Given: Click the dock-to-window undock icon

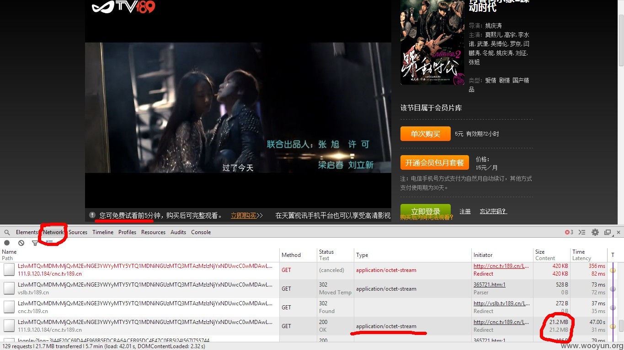Looking at the screenshot, I should (608, 232).
